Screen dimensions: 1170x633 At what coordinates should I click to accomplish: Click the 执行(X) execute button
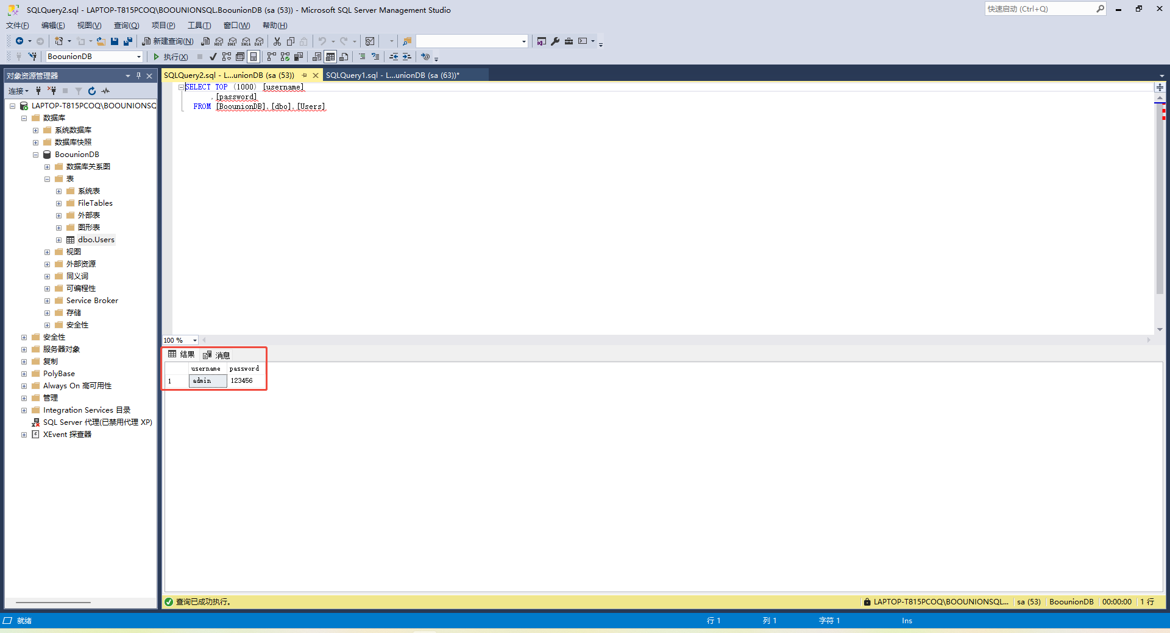(170, 57)
